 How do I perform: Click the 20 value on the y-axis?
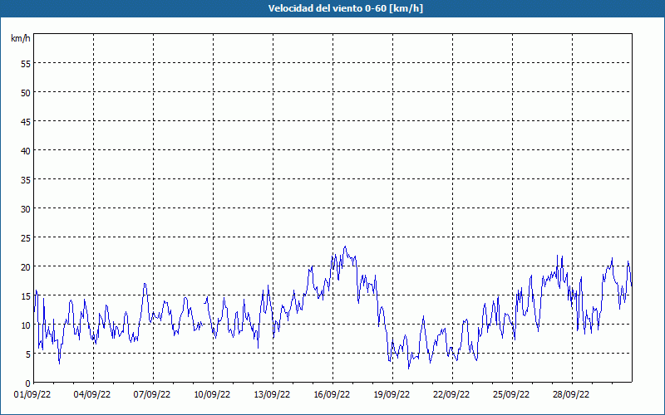pos(26,267)
